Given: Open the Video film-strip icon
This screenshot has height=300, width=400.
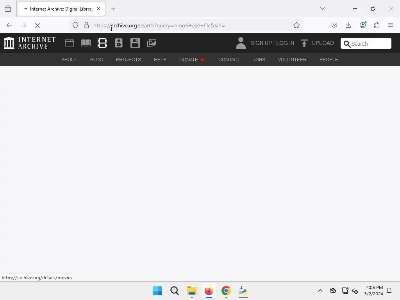Looking at the screenshot, I should click(102, 43).
